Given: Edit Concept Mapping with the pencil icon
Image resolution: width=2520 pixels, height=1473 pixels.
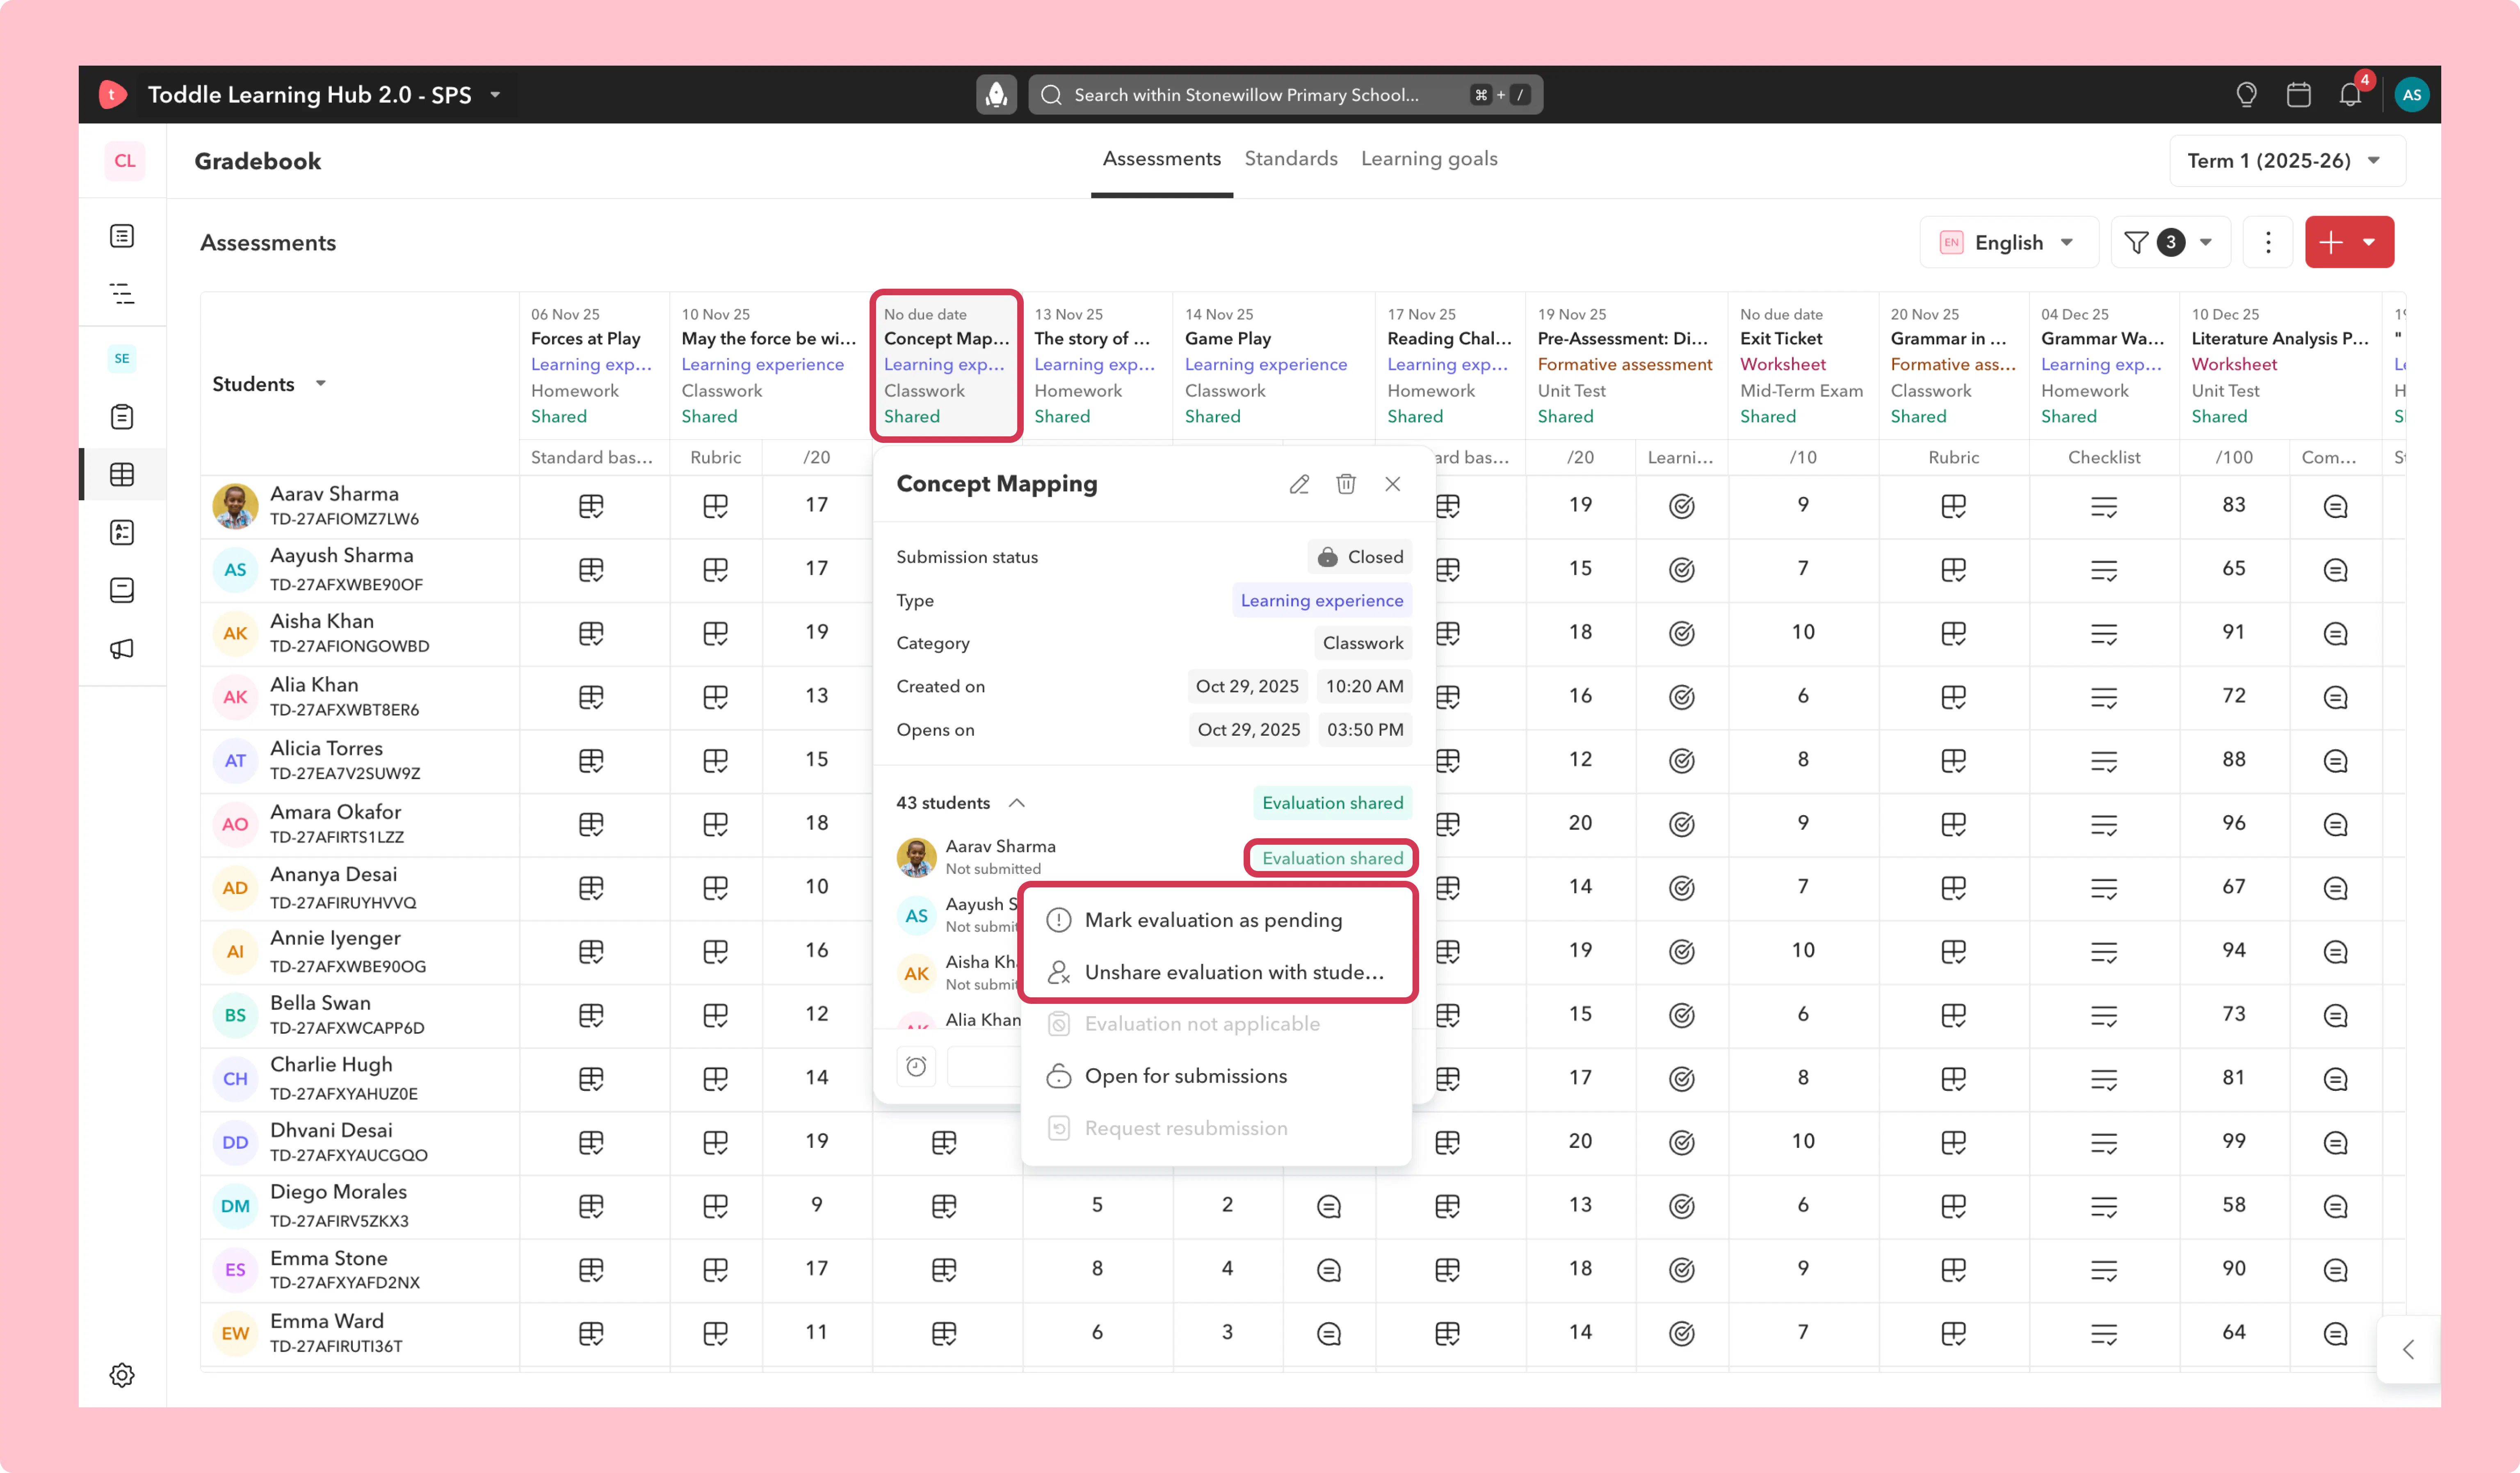Looking at the screenshot, I should coord(1299,484).
